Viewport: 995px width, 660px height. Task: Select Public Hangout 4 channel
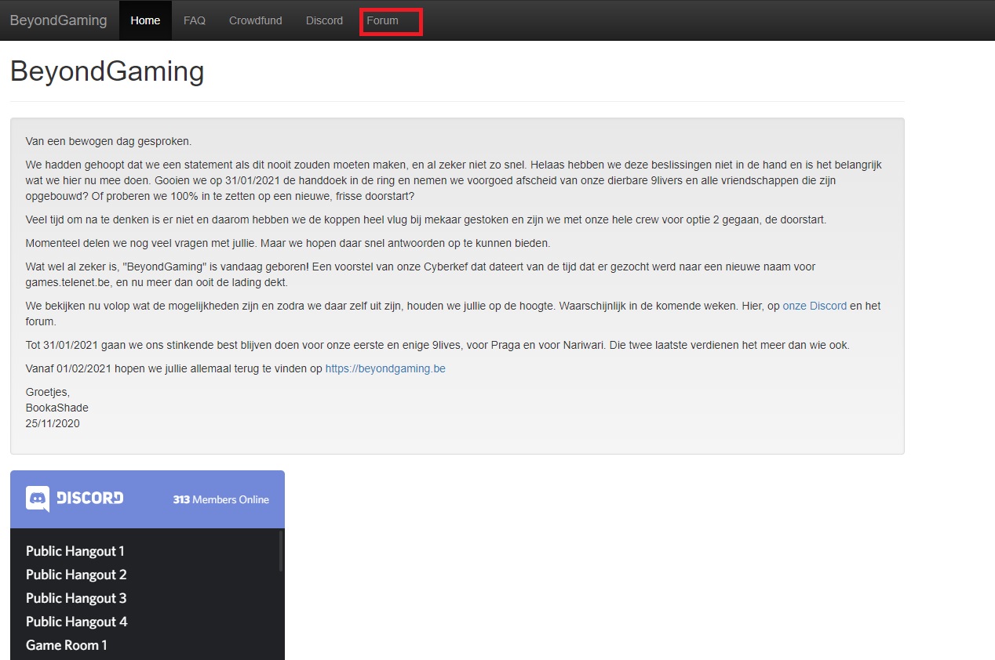(77, 622)
